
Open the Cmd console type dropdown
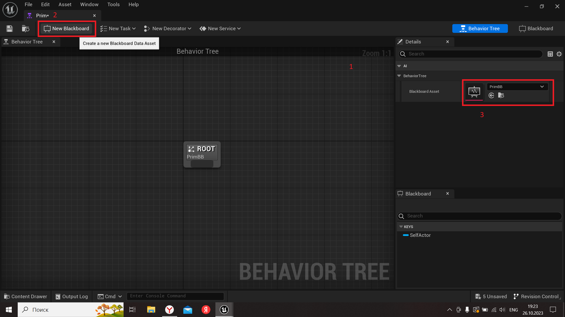[110, 296]
